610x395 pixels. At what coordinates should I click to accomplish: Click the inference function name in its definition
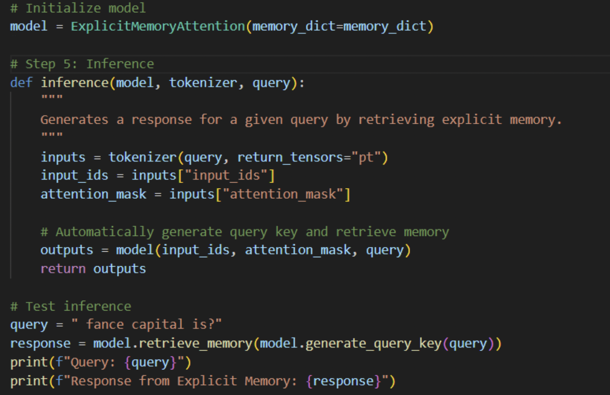75,83
